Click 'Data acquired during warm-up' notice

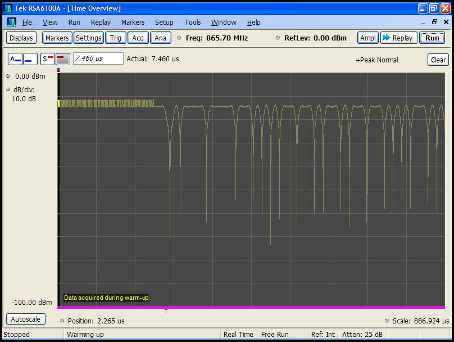[x=106, y=298]
